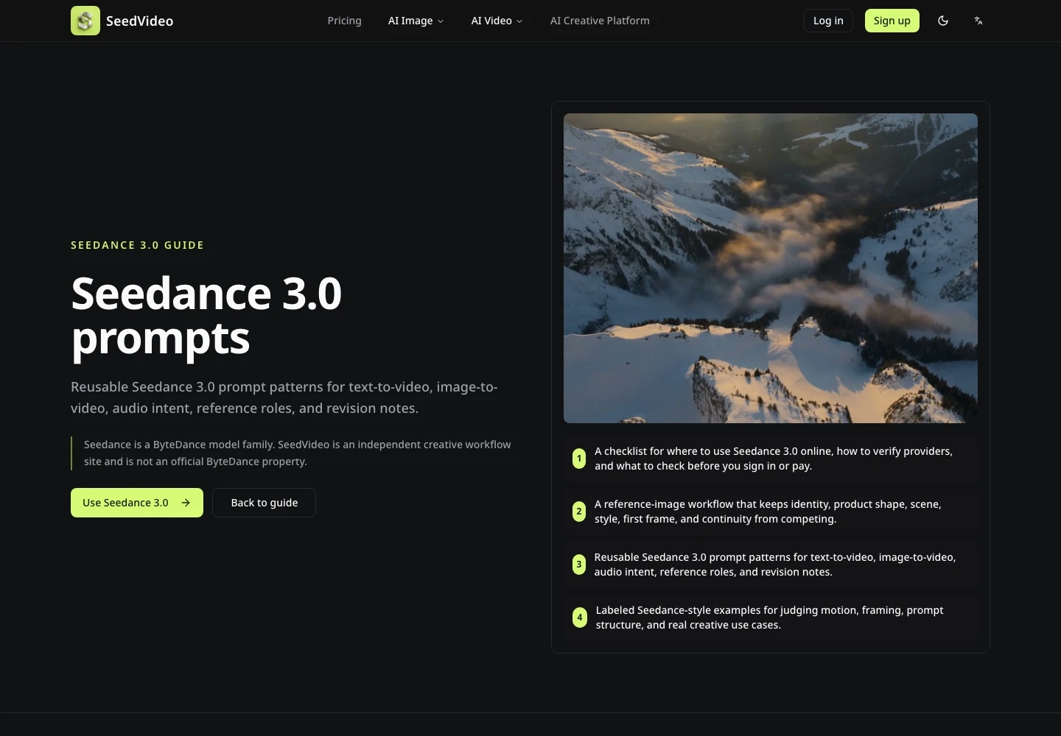Go to AI Creative Platform
The width and height of the screenshot is (1061, 736).
[x=600, y=21]
